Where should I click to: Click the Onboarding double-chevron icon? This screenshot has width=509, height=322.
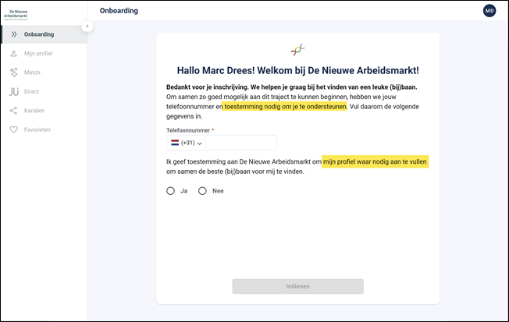(14, 34)
